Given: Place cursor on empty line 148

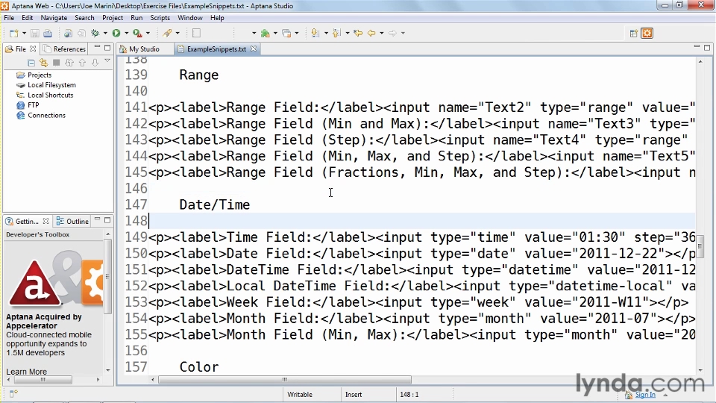Looking at the screenshot, I should coord(422,221).
